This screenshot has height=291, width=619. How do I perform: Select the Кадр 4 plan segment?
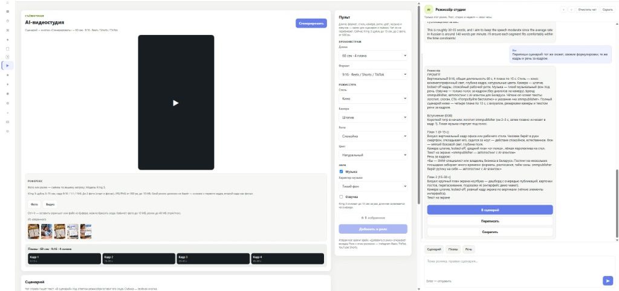(x=287, y=258)
